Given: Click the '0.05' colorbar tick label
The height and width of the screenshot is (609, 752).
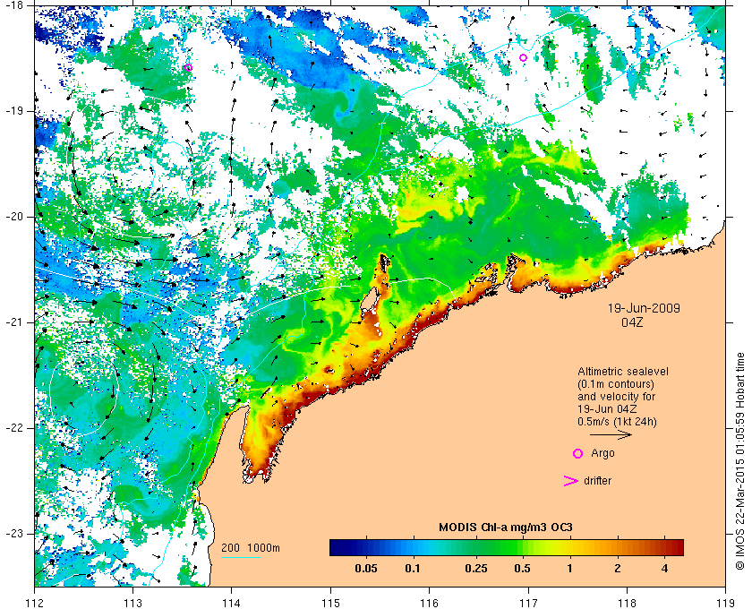Looking at the screenshot, I should [x=366, y=569].
